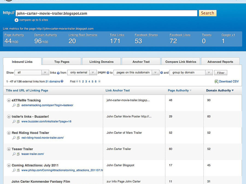This screenshot has height=184, width=246.
Task: Expand the eXTReMe Tracking row
Action: pos(9,100)
